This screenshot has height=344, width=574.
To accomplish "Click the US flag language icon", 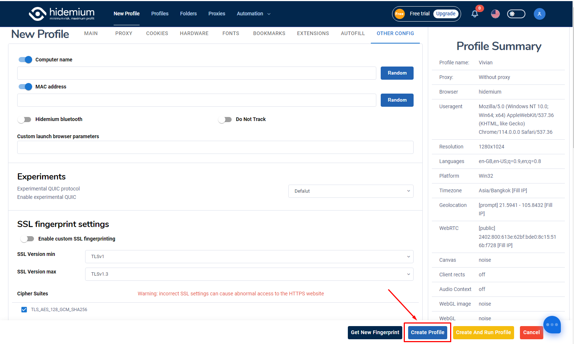I will [495, 14].
